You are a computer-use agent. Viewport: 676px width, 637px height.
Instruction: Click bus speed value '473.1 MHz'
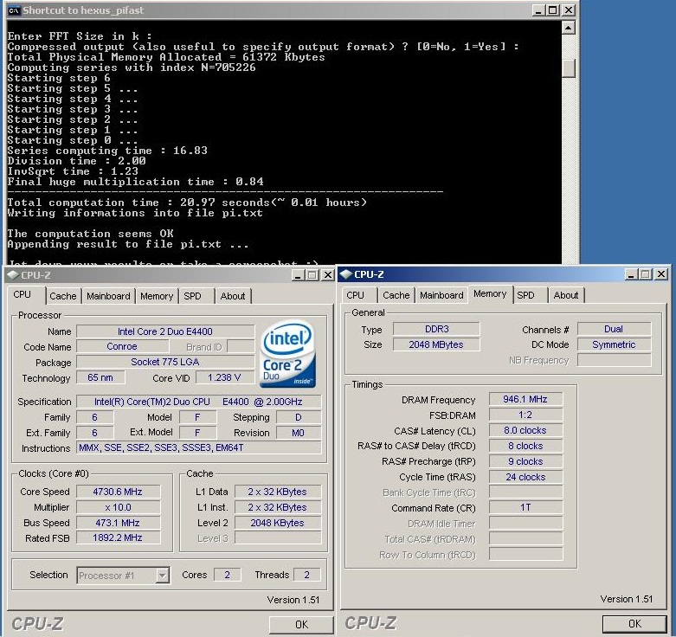(118, 523)
